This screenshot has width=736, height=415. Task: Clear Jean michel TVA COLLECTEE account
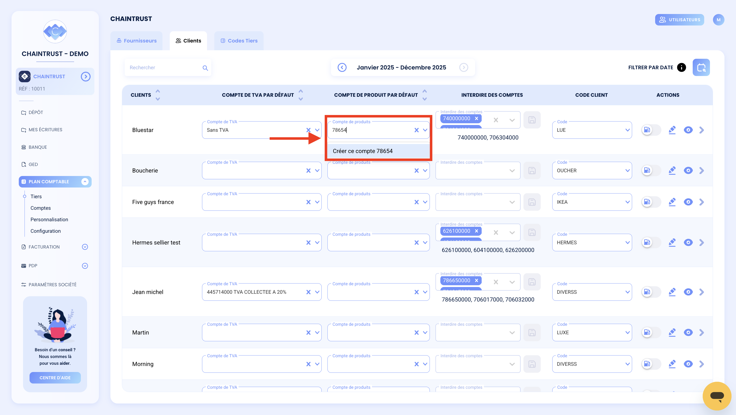pyautogui.click(x=308, y=292)
